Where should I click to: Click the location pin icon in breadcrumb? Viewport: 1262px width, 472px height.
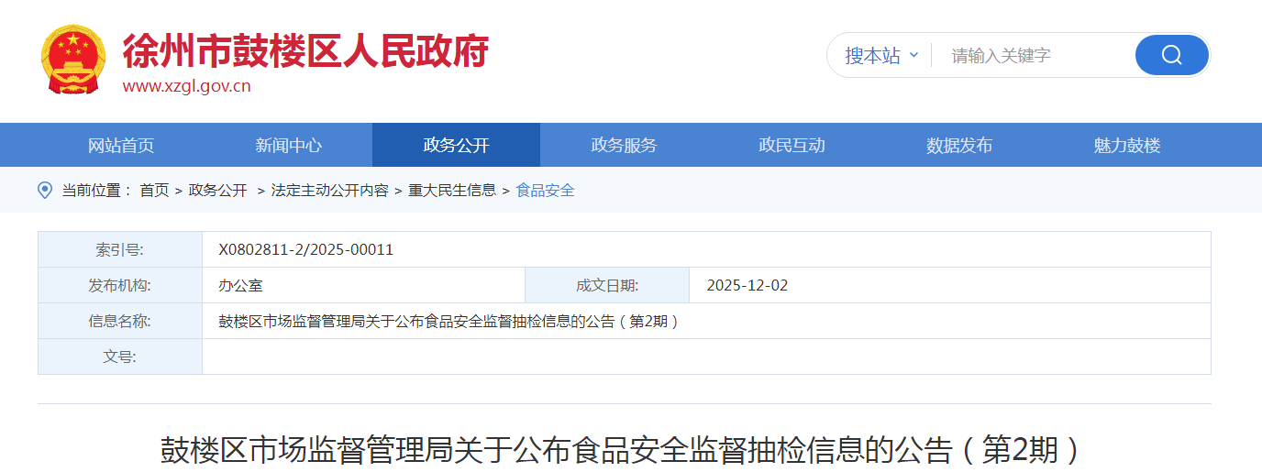pos(44,190)
